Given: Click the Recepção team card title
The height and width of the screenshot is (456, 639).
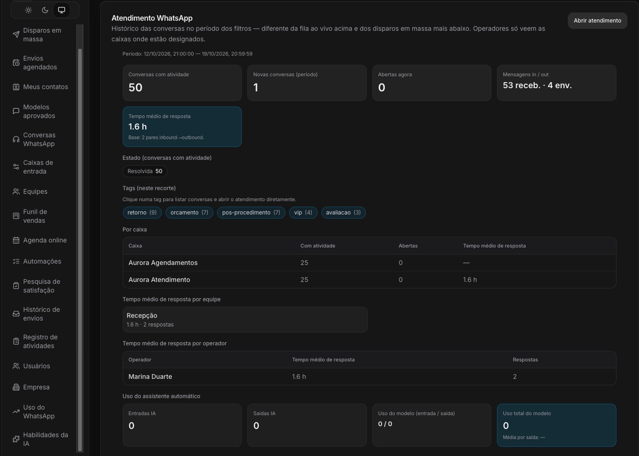Looking at the screenshot, I should pyautogui.click(x=142, y=315).
